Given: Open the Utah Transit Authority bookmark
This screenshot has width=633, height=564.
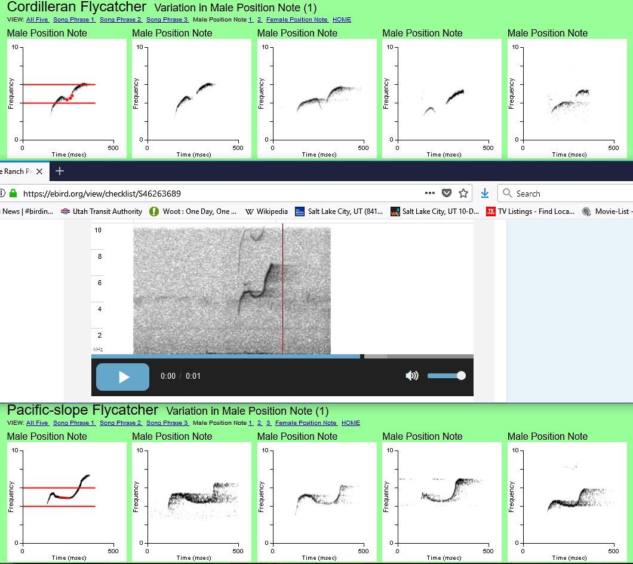Looking at the screenshot, I should tap(102, 211).
